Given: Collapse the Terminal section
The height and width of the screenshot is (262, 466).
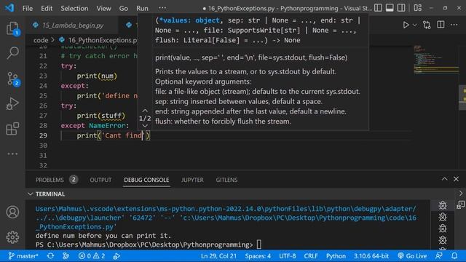Looking at the screenshot, I should [x=30, y=194].
